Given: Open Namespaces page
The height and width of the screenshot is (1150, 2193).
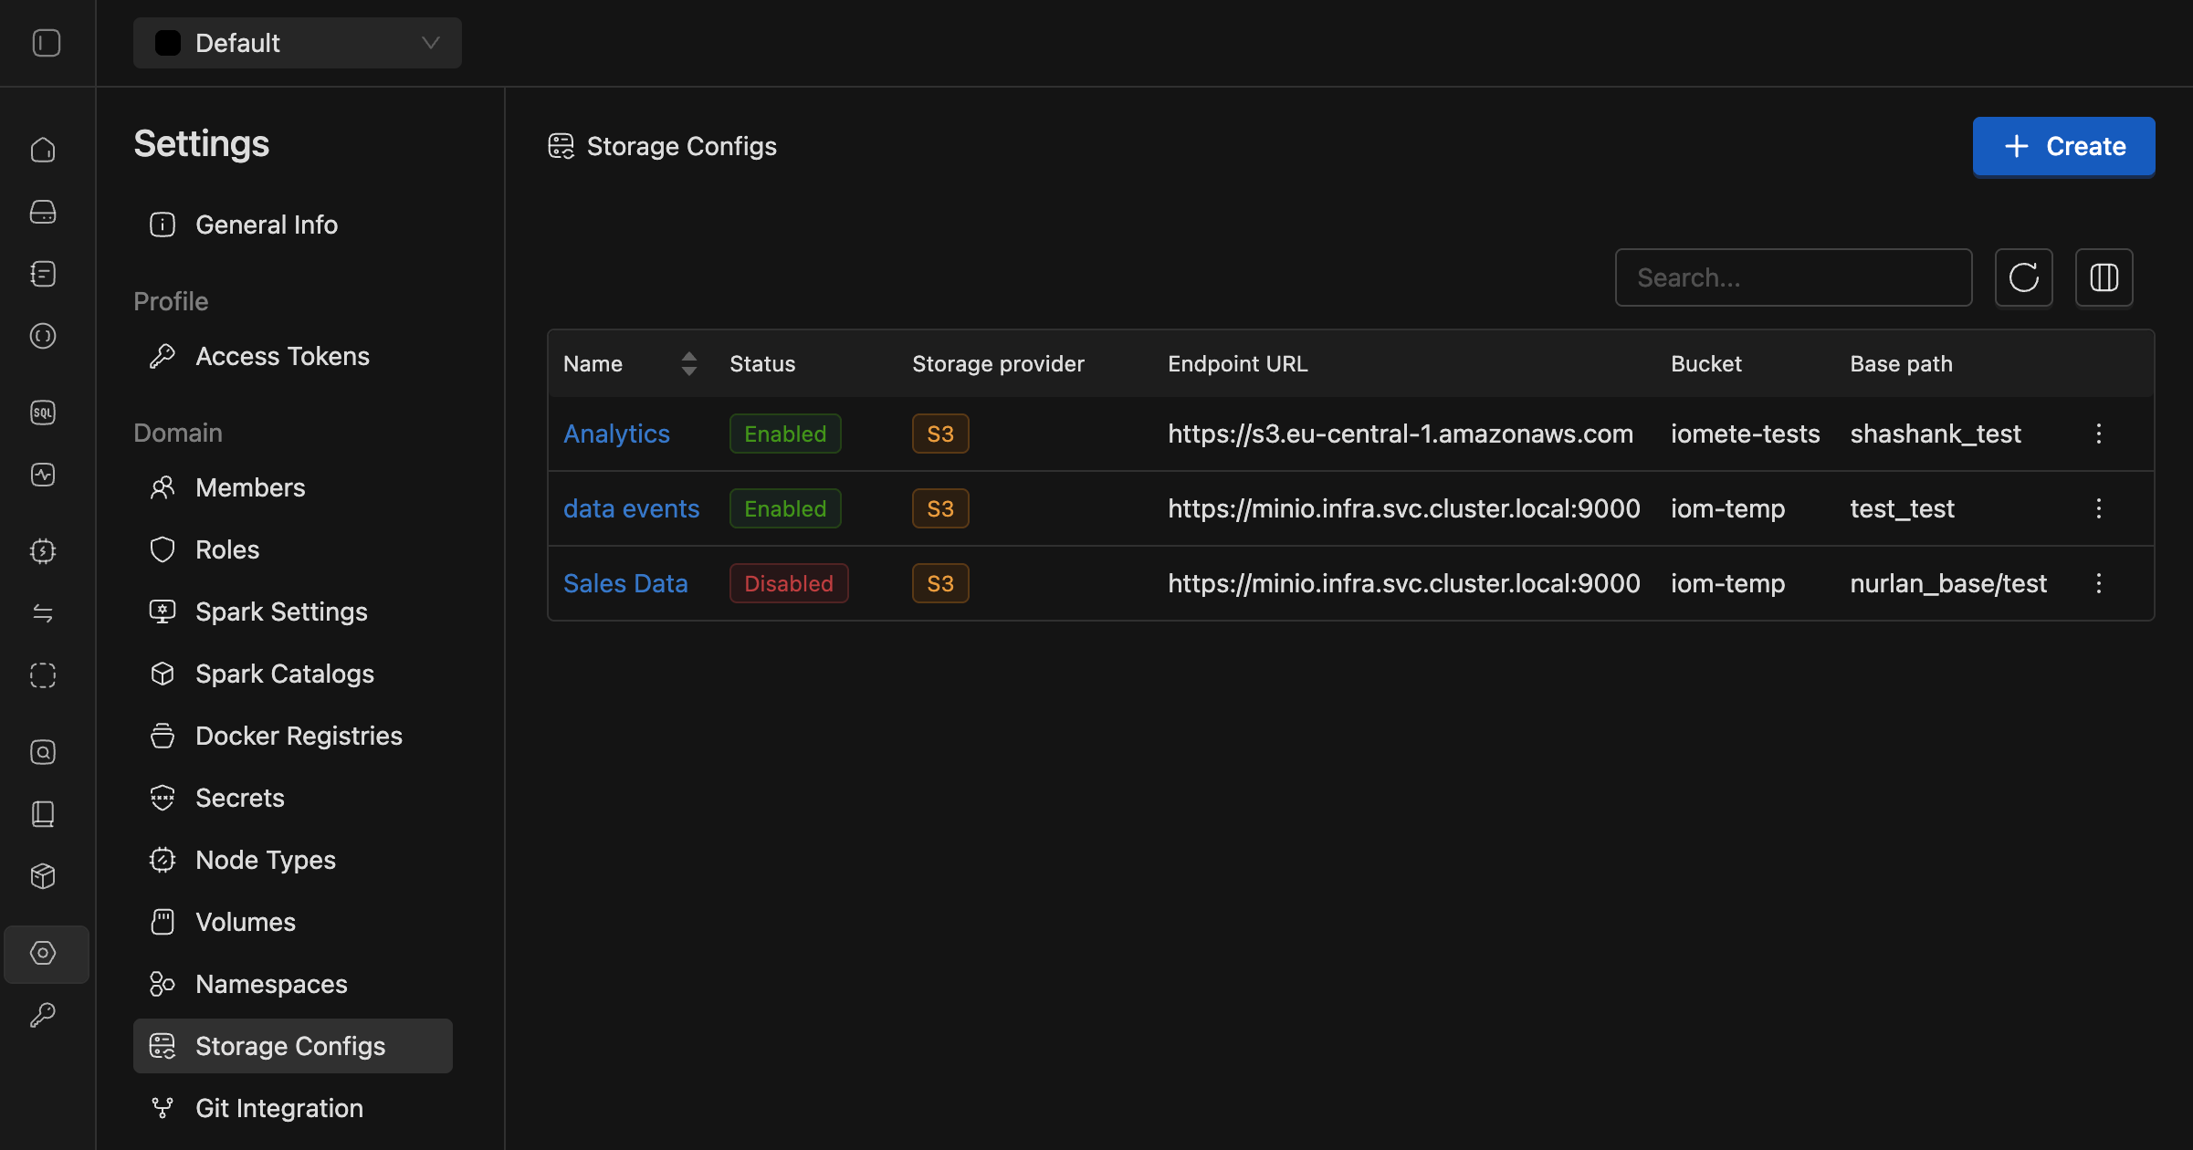Looking at the screenshot, I should 292,984.
